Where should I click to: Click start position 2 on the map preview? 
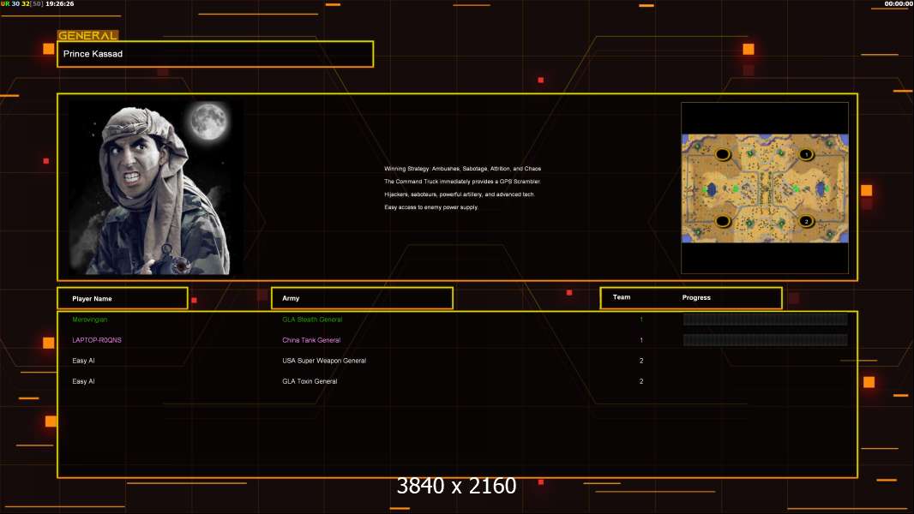pyautogui.click(x=806, y=221)
